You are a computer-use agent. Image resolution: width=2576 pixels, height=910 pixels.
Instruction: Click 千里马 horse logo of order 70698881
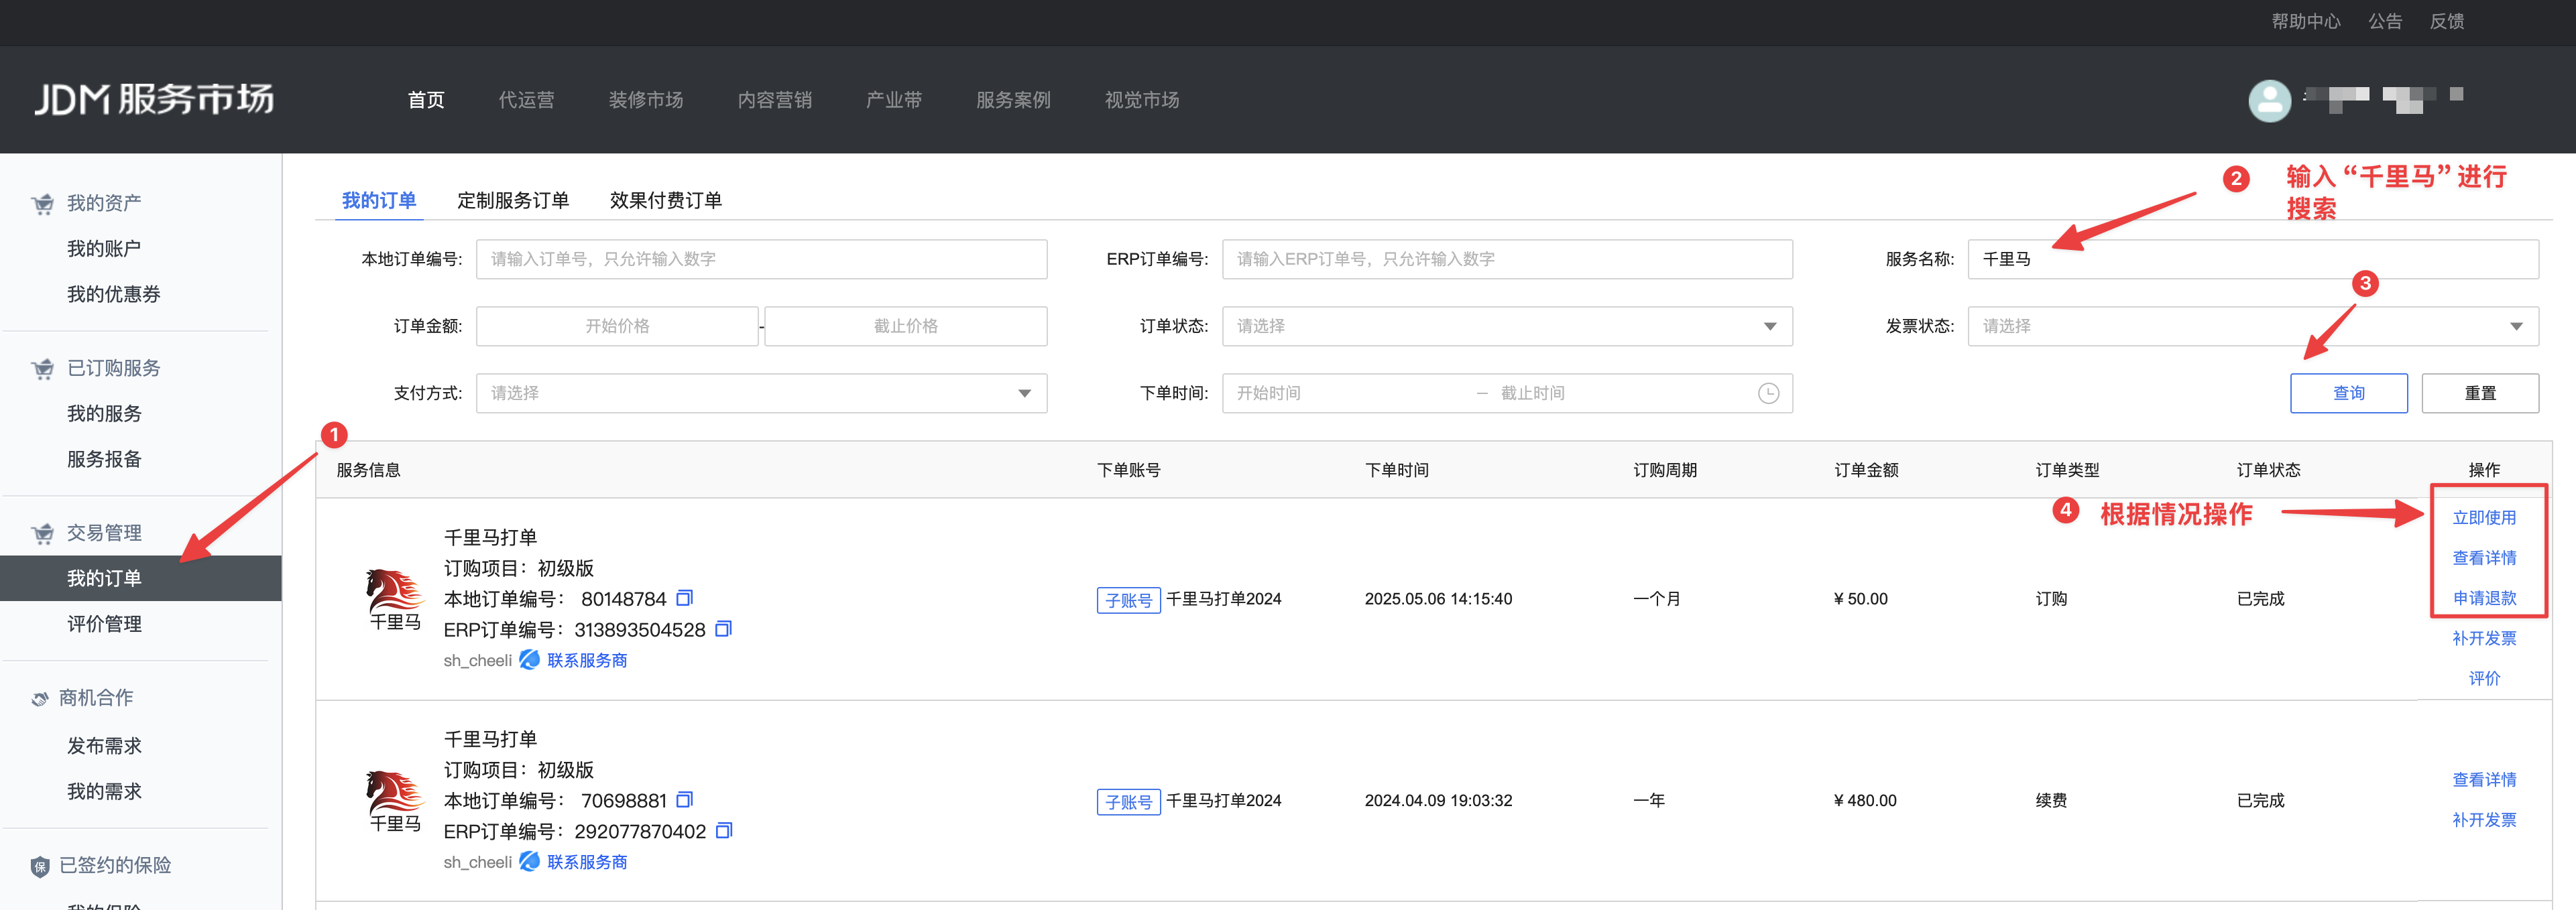click(395, 801)
